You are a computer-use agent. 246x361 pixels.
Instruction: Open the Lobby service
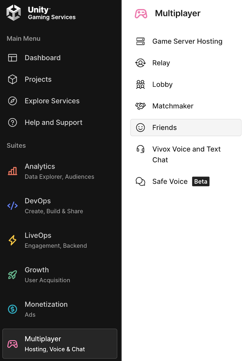tap(162, 85)
